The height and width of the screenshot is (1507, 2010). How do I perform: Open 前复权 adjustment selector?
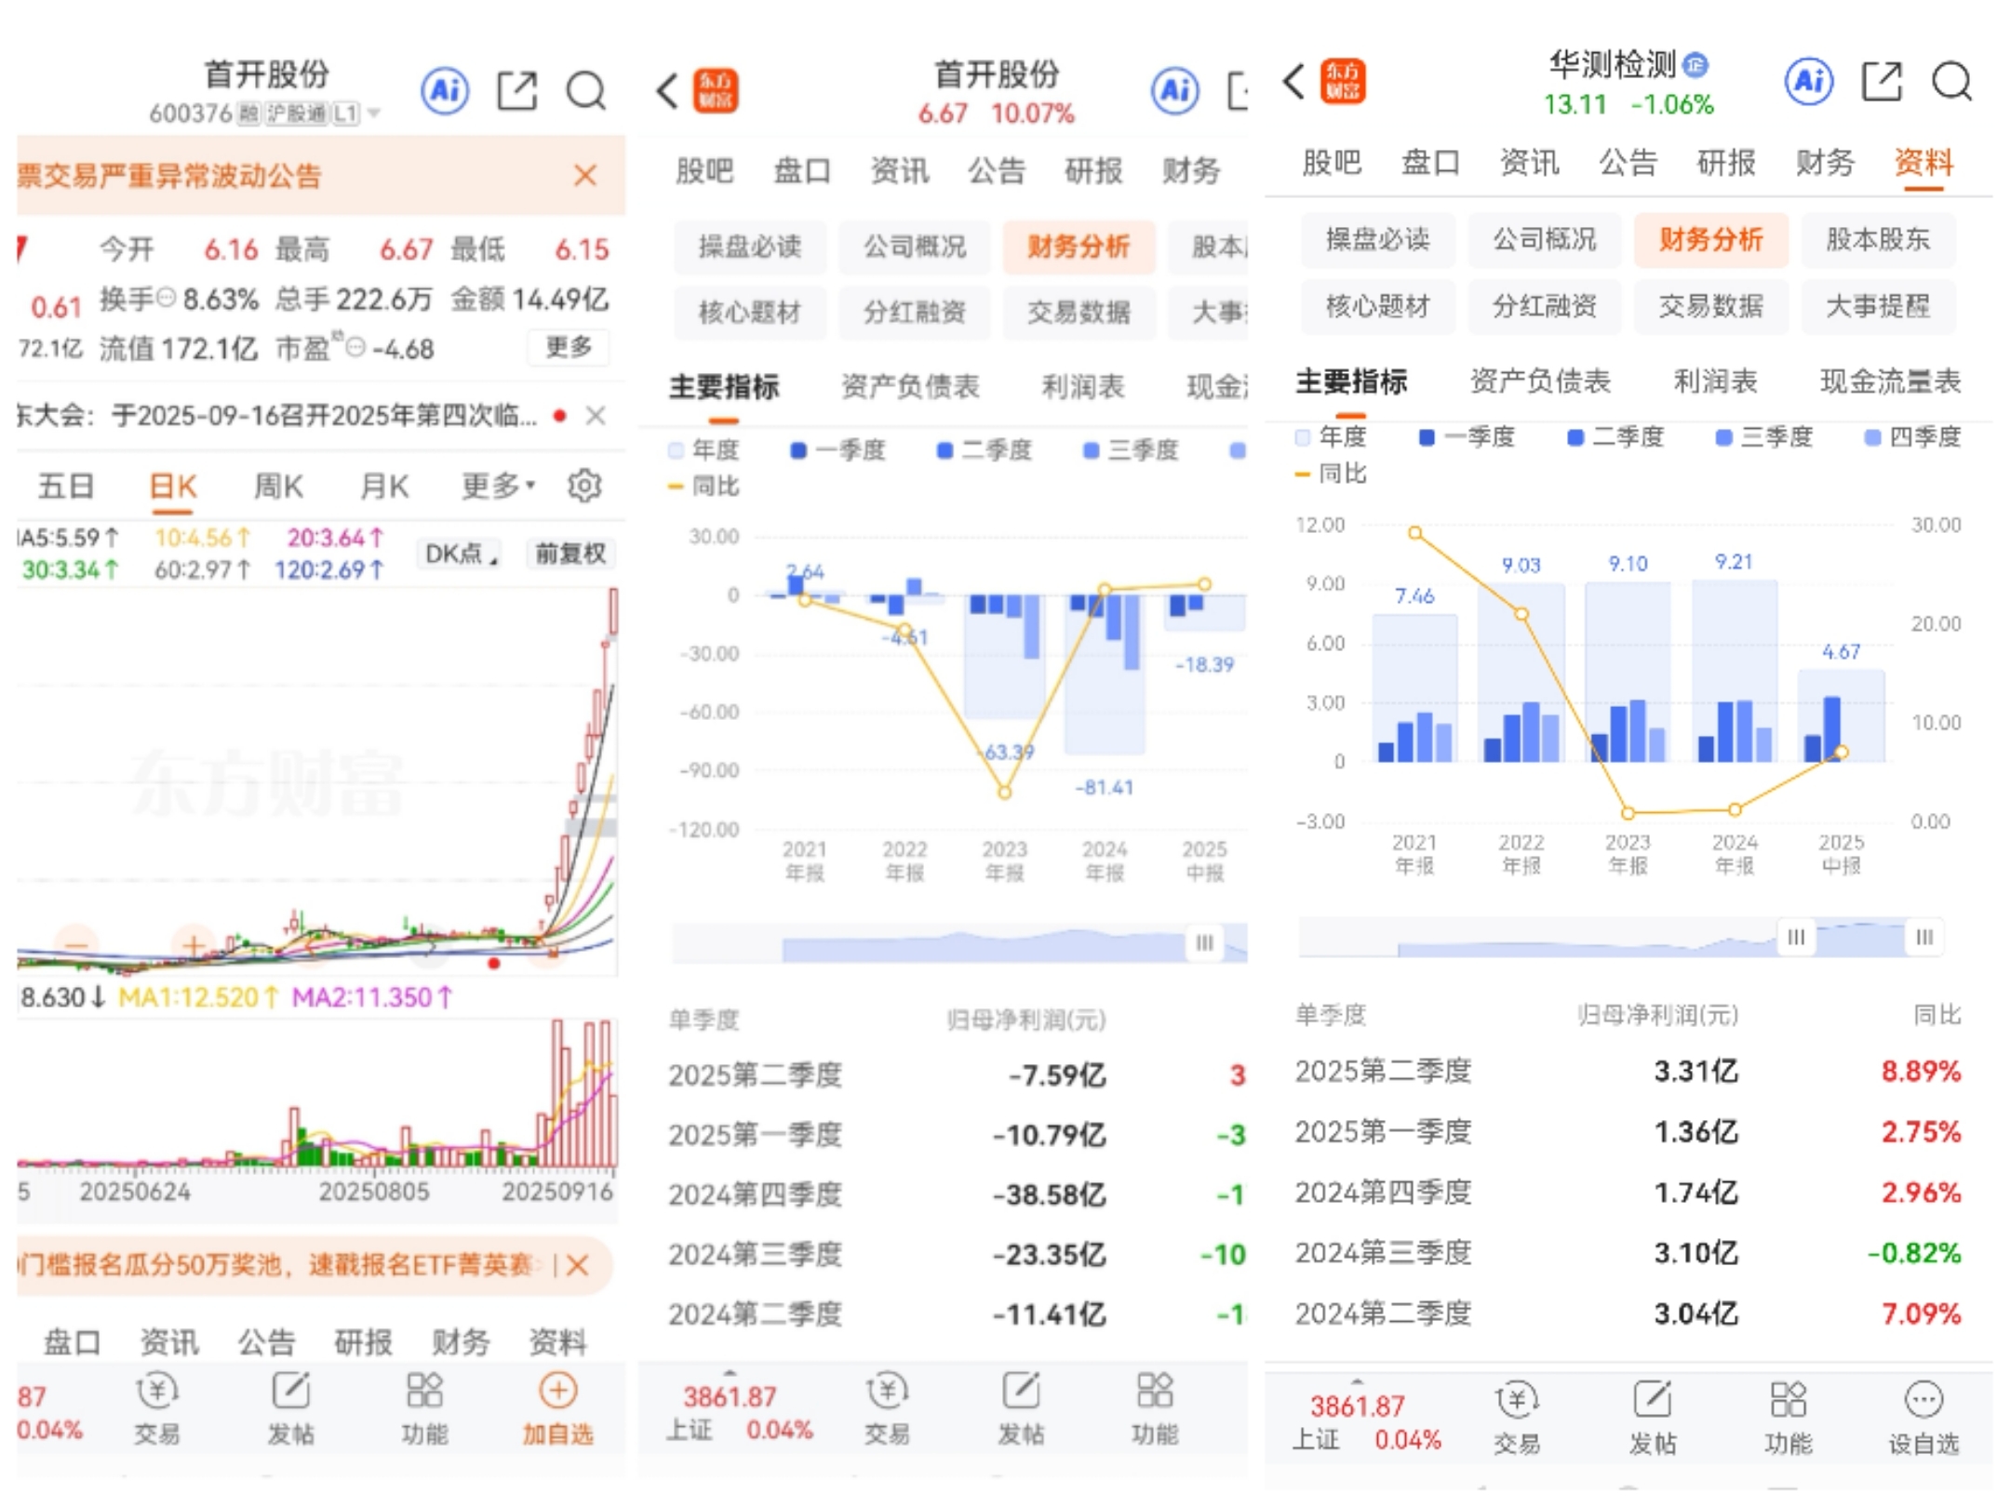tap(570, 553)
